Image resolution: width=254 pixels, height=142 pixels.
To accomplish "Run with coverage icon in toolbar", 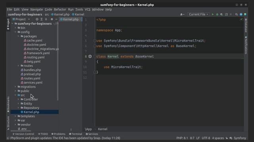I will (221, 14).
